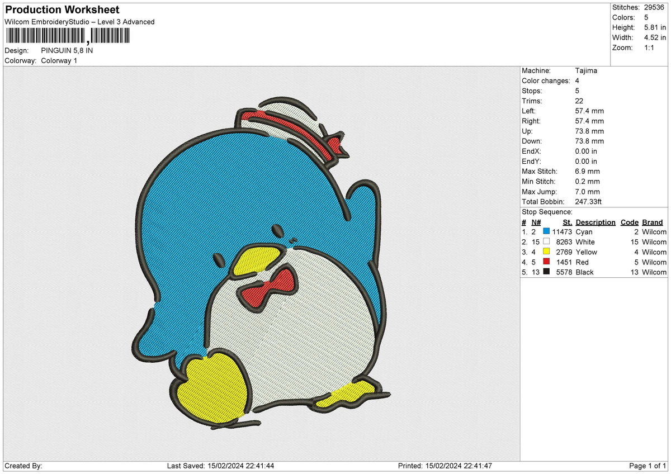Screen dimensions: 671x474
Task: Click the 'St.' column header
Action: 568,222
